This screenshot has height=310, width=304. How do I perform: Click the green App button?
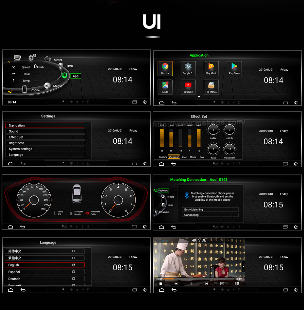point(76,76)
